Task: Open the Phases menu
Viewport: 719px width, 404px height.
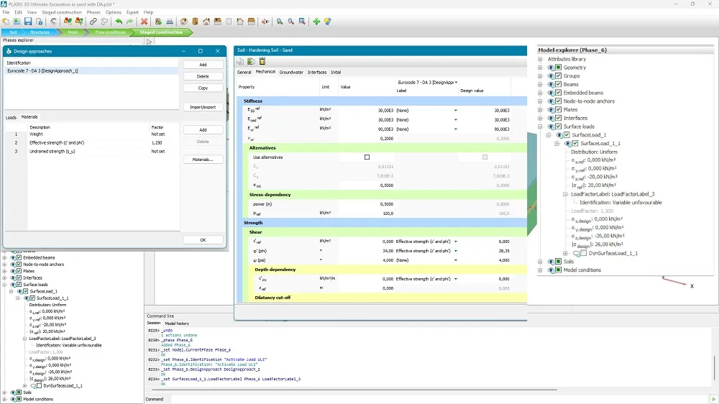Action: coord(93,12)
